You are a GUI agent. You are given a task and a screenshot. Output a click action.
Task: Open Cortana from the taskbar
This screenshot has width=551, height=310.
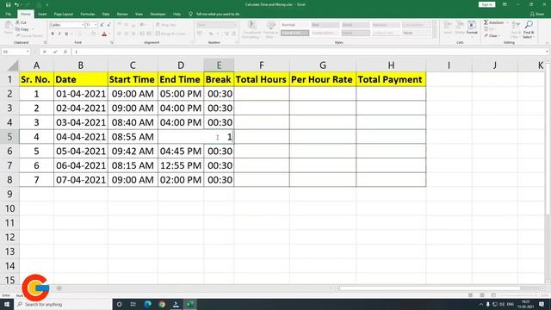pyautogui.click(x=119, y=304)
